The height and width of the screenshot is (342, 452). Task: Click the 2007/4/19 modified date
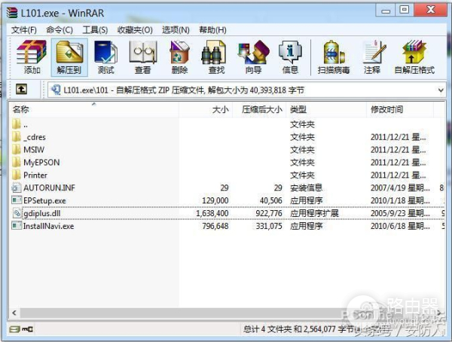400,188
